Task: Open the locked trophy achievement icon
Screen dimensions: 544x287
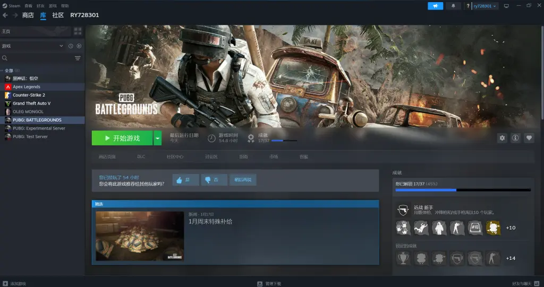Action: coord(403,258)
